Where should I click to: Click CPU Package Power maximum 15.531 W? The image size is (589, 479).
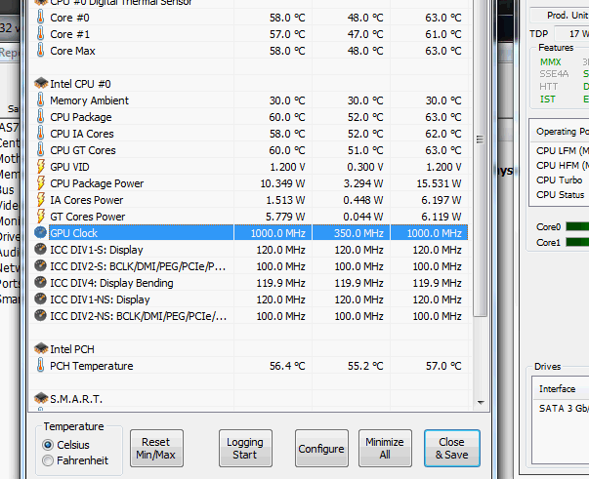click(439, 183)
